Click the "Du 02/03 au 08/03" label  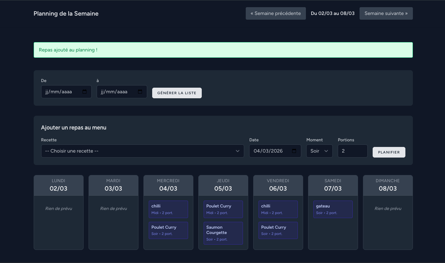pos(332,13)
